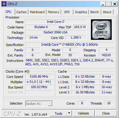The height and width of the screenshot is (118, 119).
Task: Click the Close button at bottom
Action: click(106, 113)
